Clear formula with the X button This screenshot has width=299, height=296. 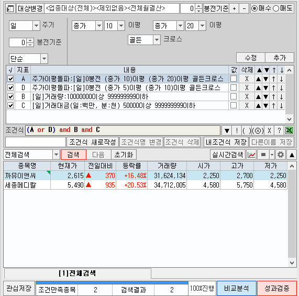(x=269, y=130)
